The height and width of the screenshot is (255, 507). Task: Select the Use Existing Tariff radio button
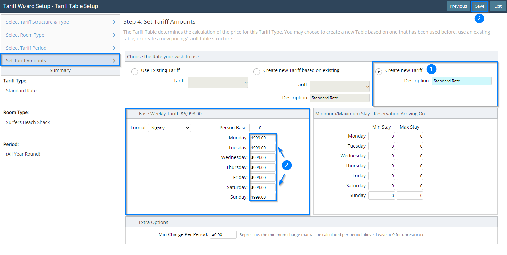135,72
